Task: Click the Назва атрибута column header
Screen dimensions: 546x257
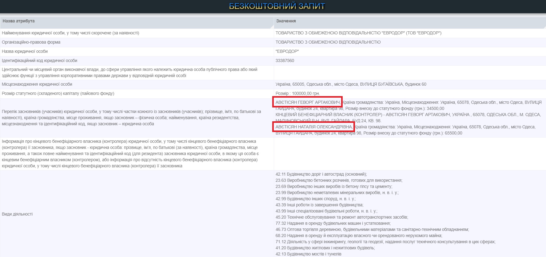Action: [x=18, y=21]
